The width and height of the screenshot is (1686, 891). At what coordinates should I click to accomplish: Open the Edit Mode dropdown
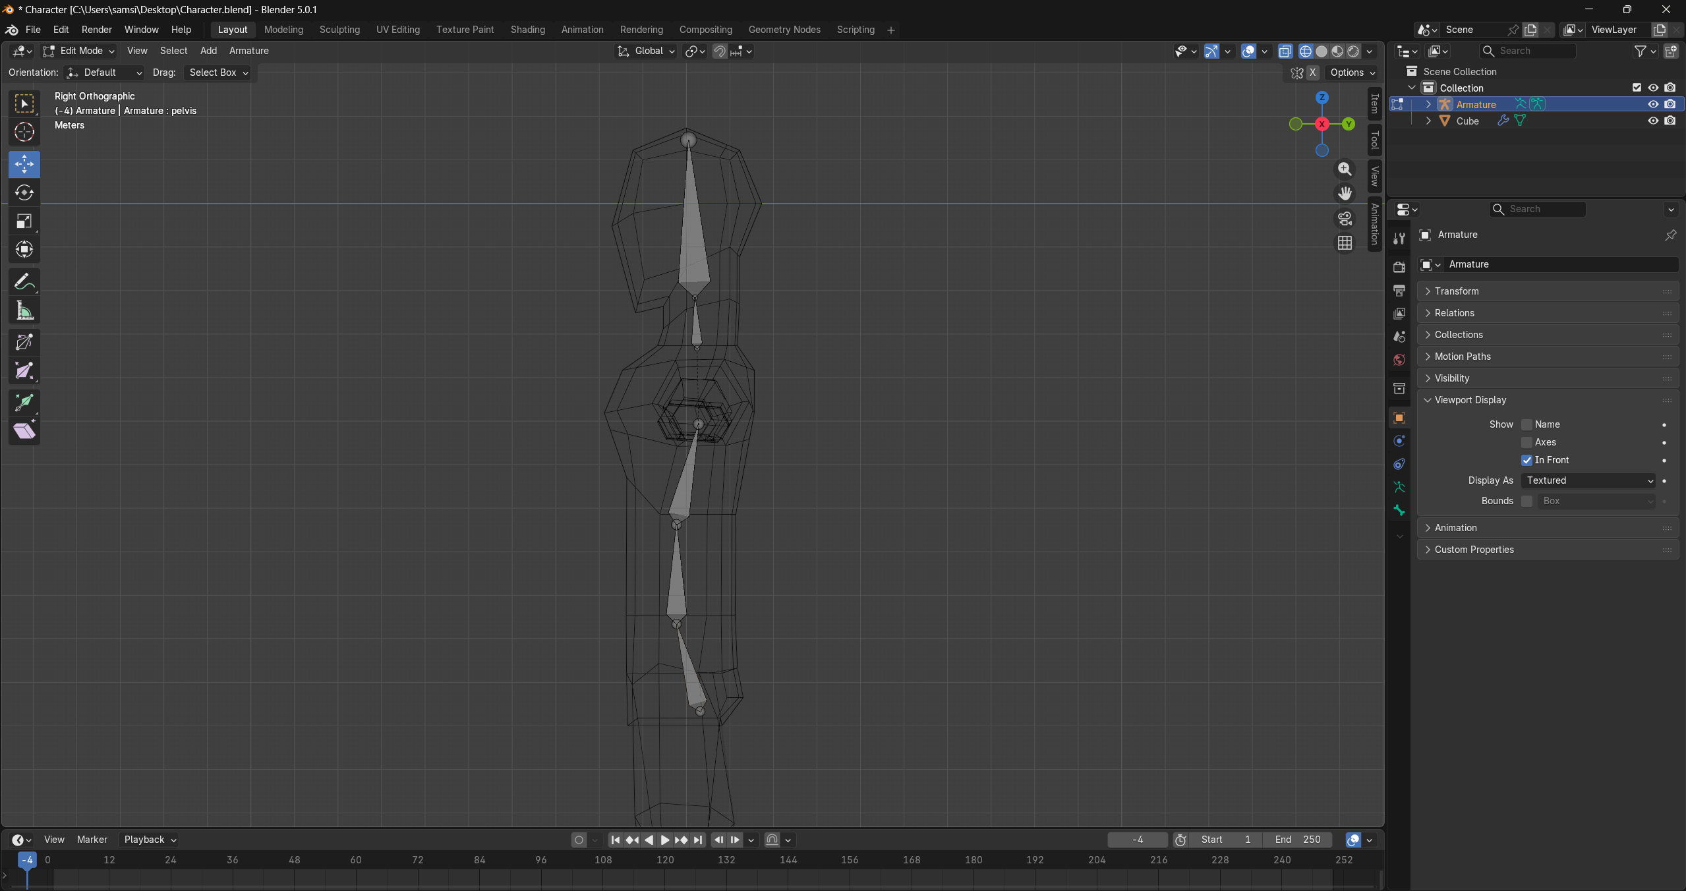click(x=78, y=51)
